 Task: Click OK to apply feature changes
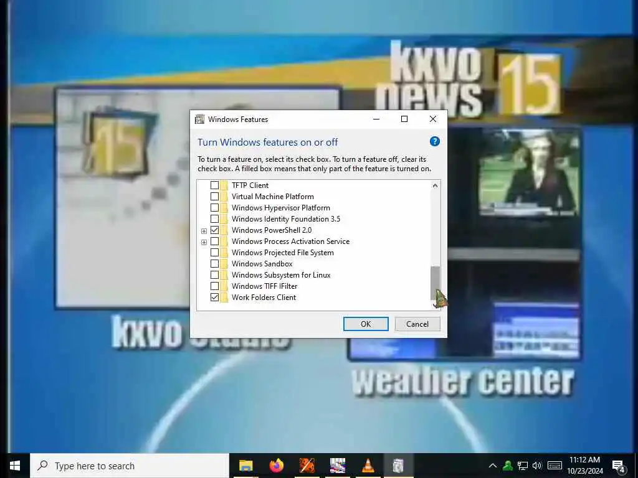(365, 324)
